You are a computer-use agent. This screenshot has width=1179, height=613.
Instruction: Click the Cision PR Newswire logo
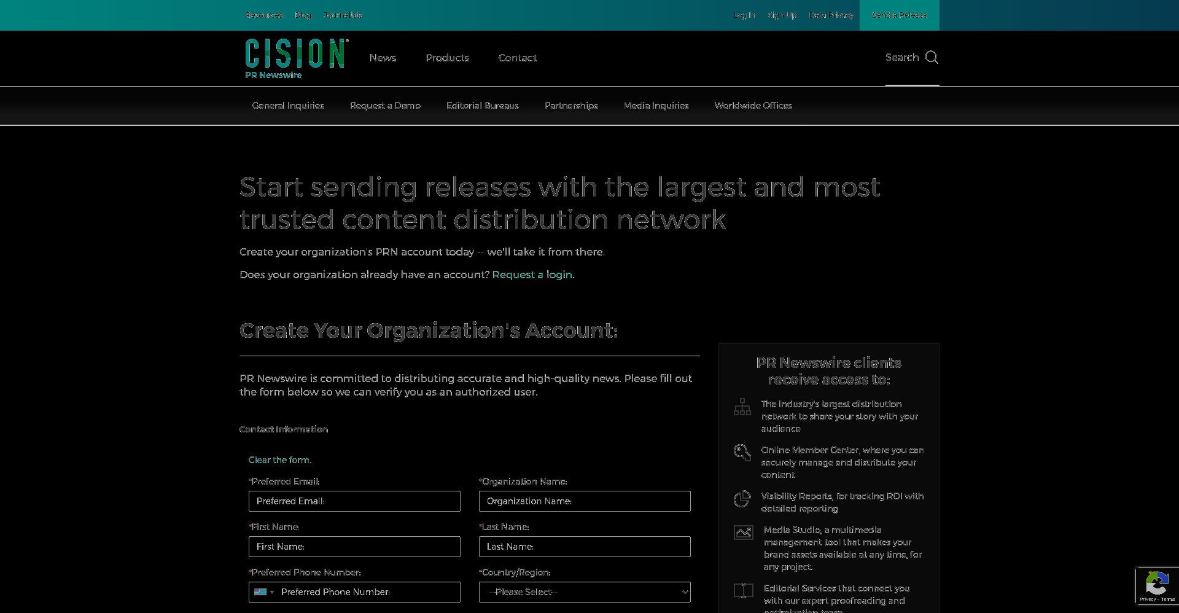coord(297,59)
